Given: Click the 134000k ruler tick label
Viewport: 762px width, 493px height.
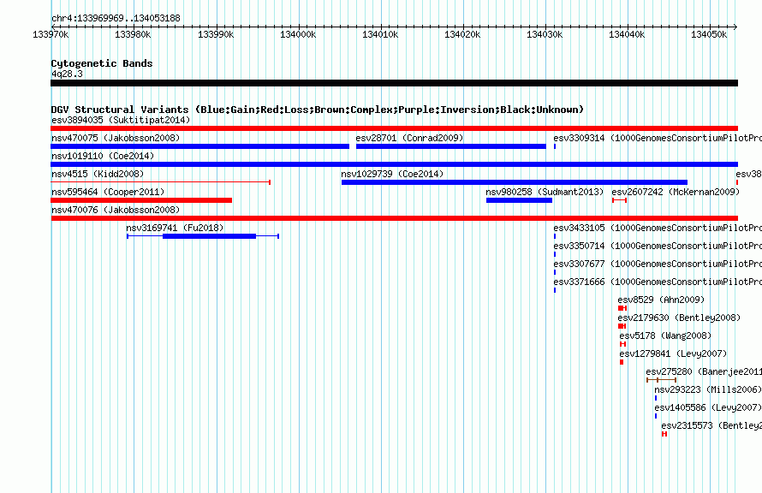Looking at the screenshot, I should point(298,34).
